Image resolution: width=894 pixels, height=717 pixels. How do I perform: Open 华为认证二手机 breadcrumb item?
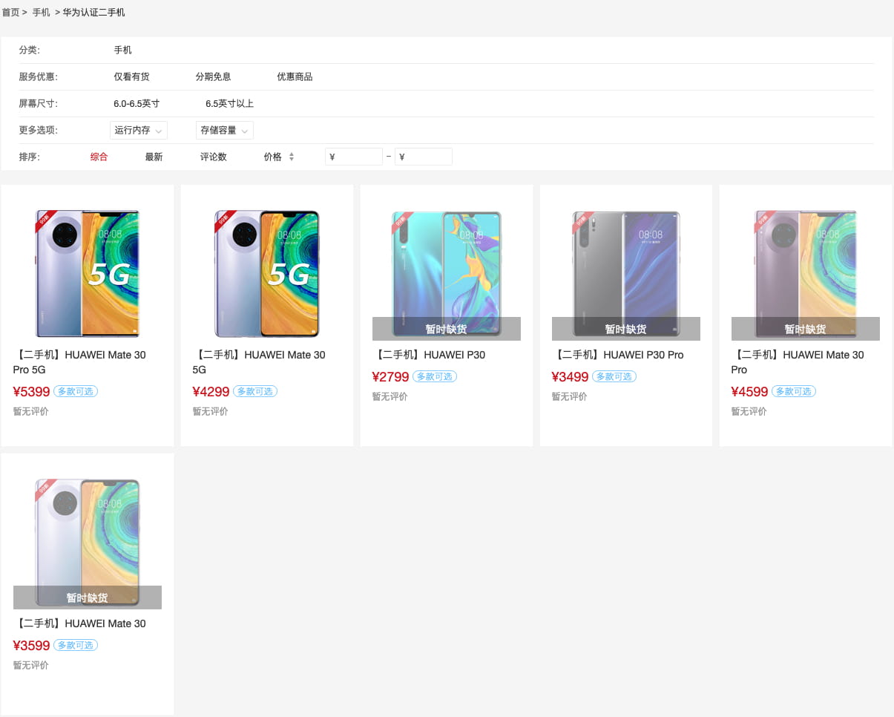point(93,13)
